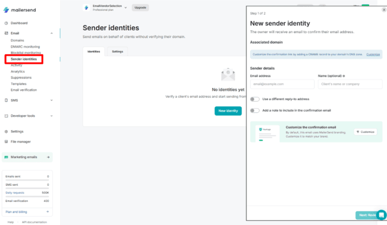Select Sender identities in the sidebar

(x=24, y=59)
